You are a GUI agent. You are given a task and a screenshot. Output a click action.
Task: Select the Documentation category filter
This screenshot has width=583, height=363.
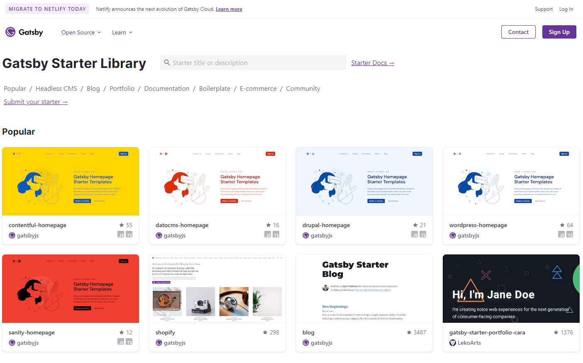(x=167, y=88)
